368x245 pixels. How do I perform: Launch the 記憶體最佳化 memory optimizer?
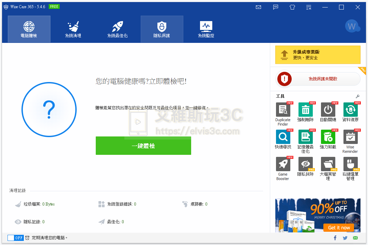(x=305, y=137)
